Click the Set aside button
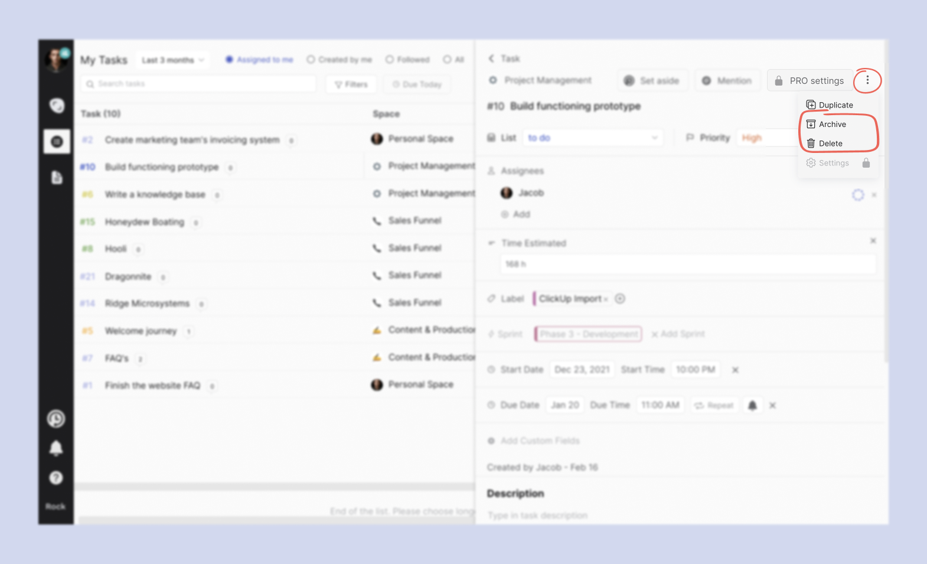Screen dimensions: 927x564 652,81
